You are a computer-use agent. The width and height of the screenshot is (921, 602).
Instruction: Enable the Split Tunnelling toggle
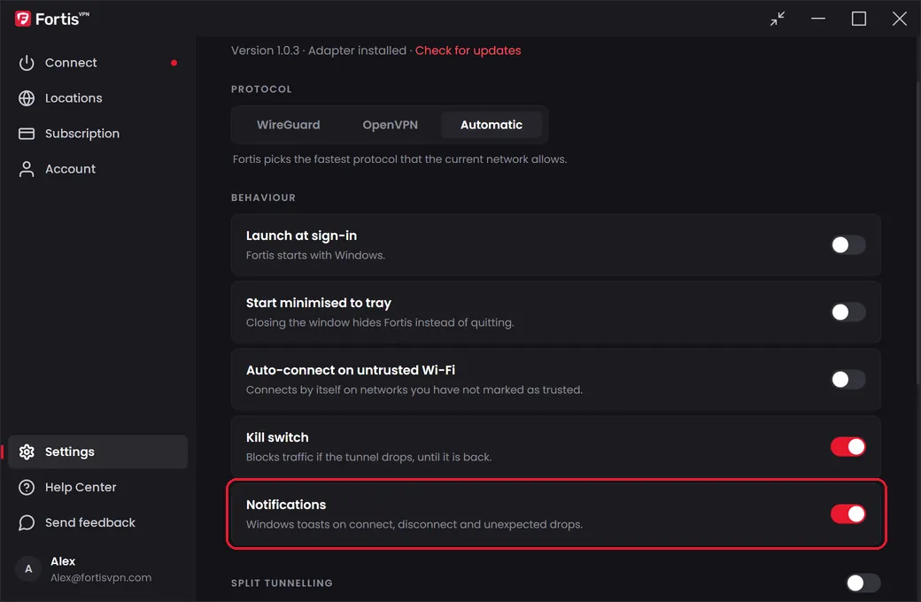863,583
